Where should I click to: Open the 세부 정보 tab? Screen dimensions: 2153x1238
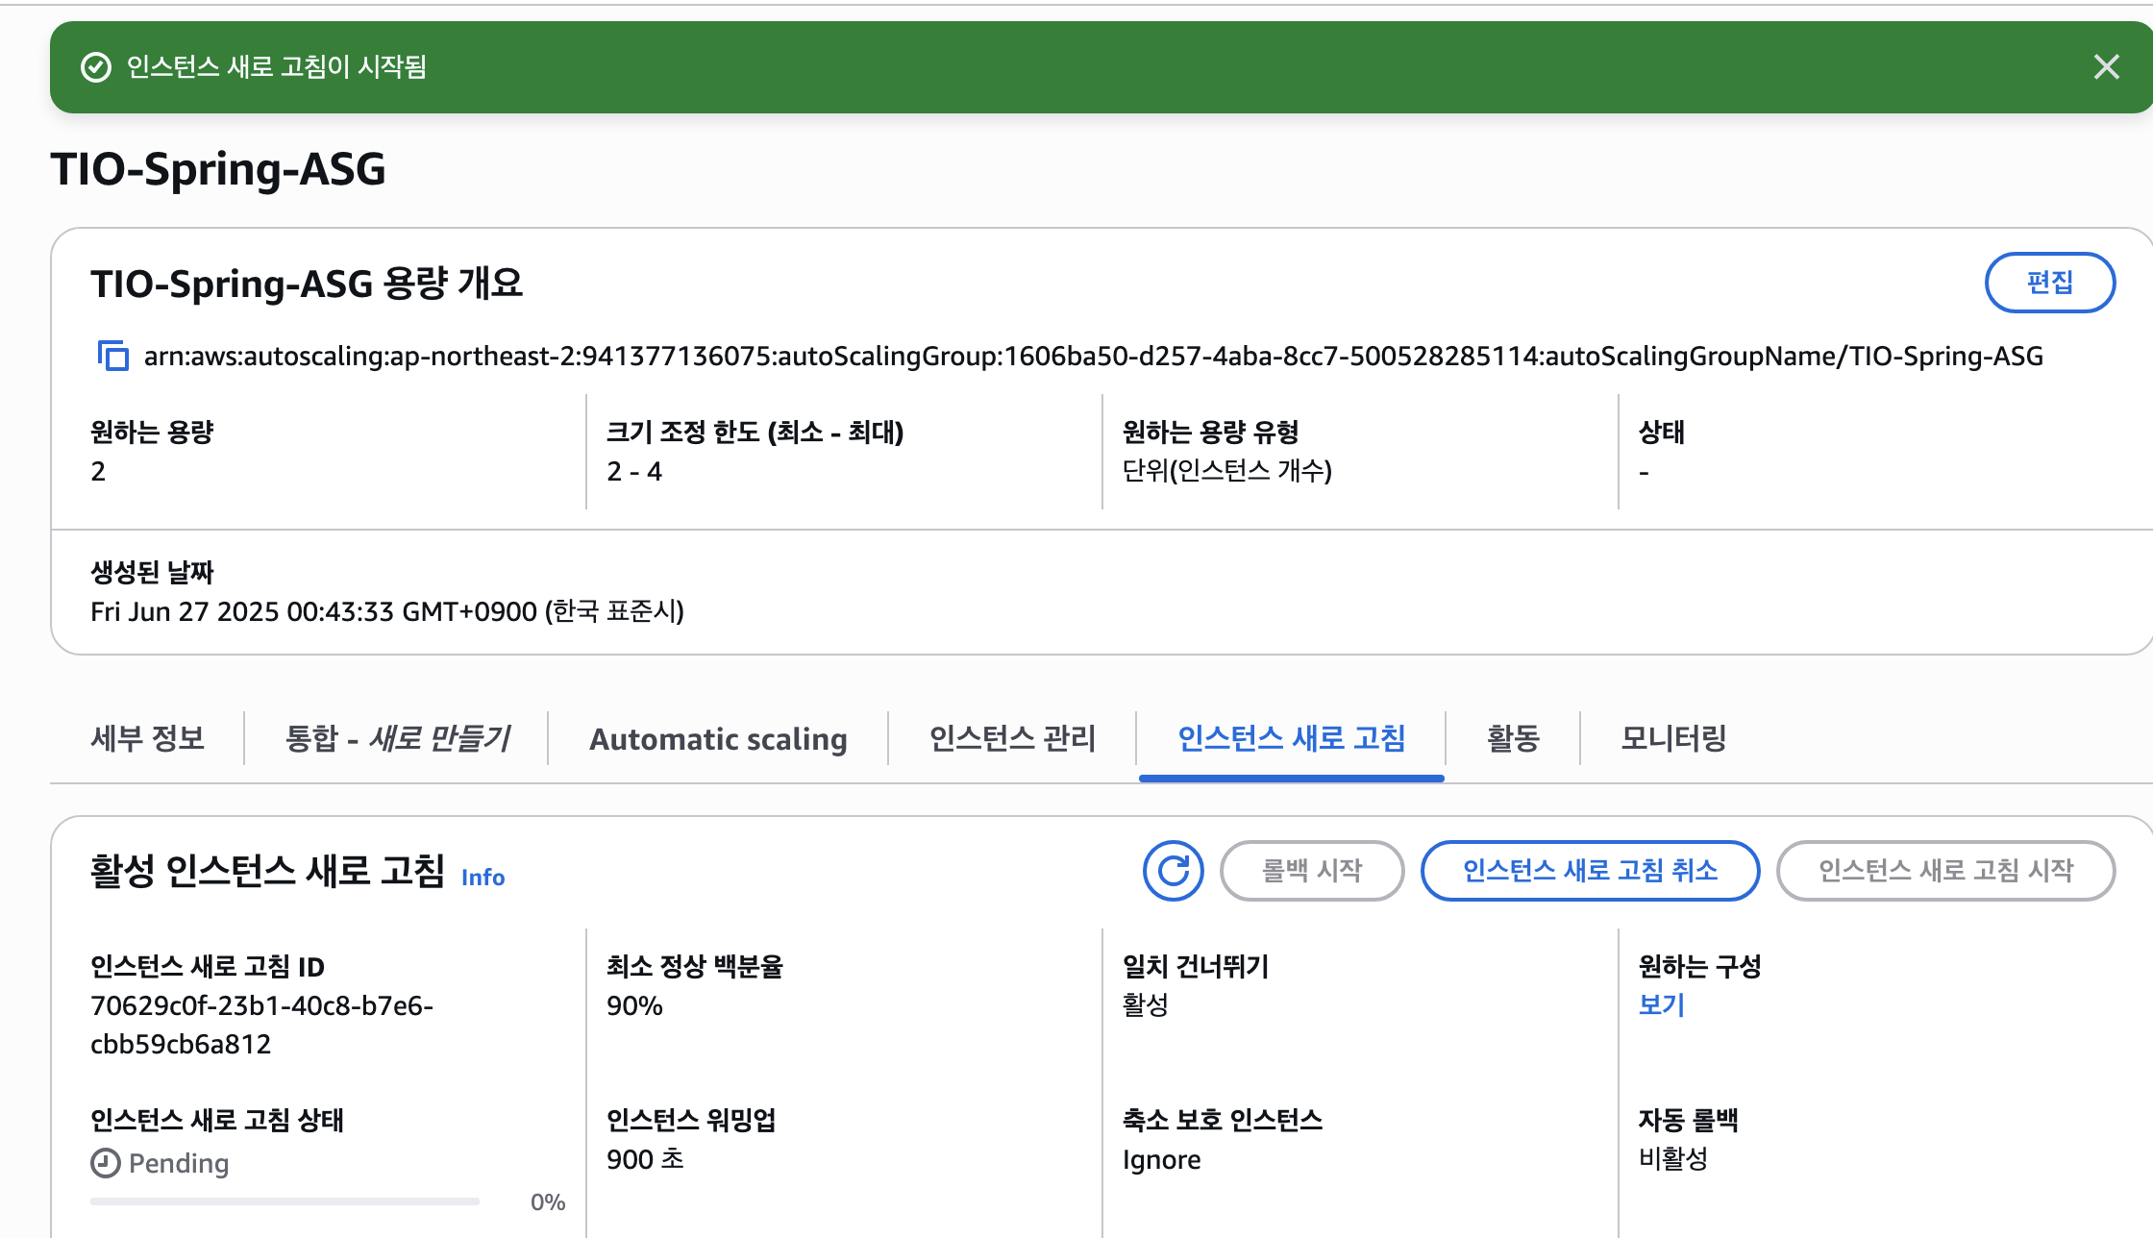pos(148,738)
